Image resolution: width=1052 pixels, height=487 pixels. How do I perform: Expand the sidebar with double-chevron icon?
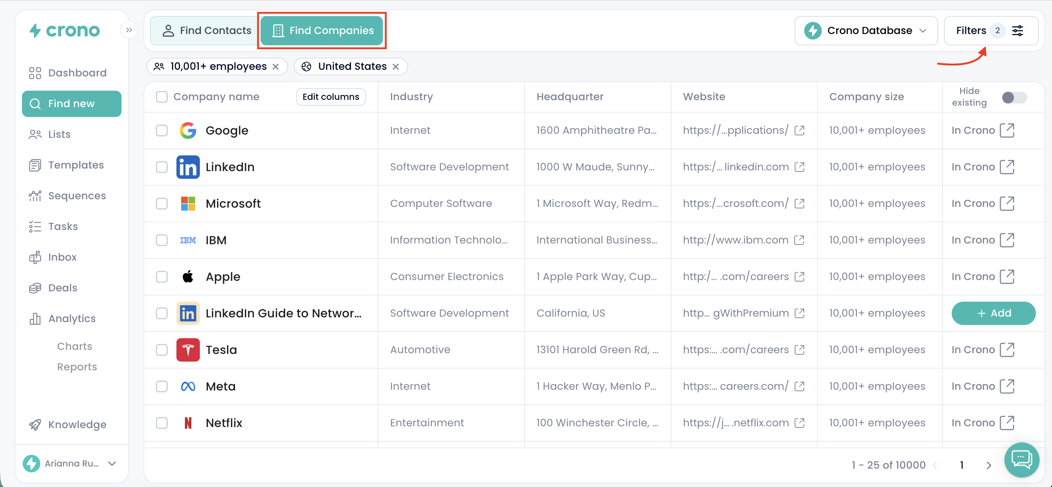(x=129, y=30)
